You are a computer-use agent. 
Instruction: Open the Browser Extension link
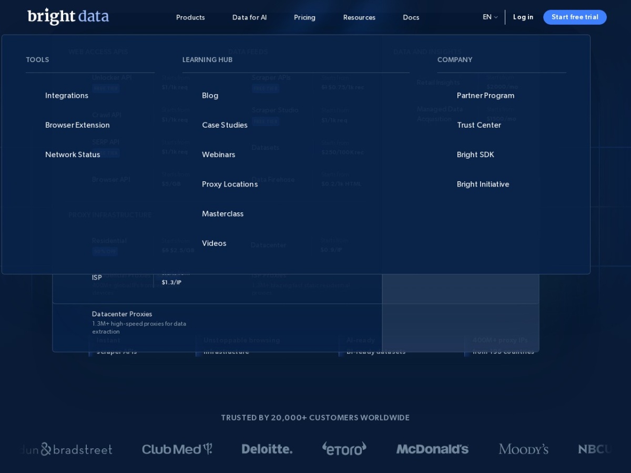coord(77,125)
